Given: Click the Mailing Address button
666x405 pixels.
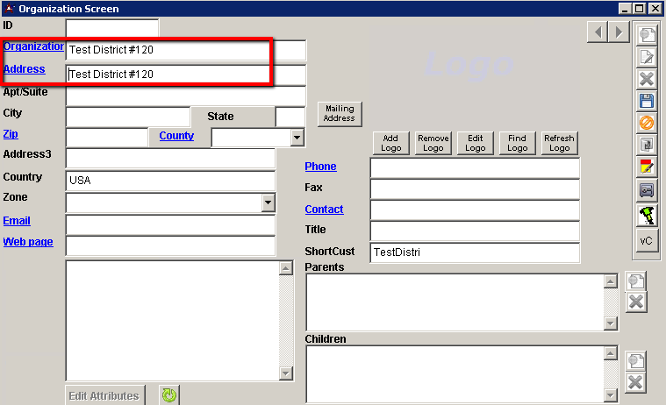Looking at the screenshot, I should [x=339, y=114].
